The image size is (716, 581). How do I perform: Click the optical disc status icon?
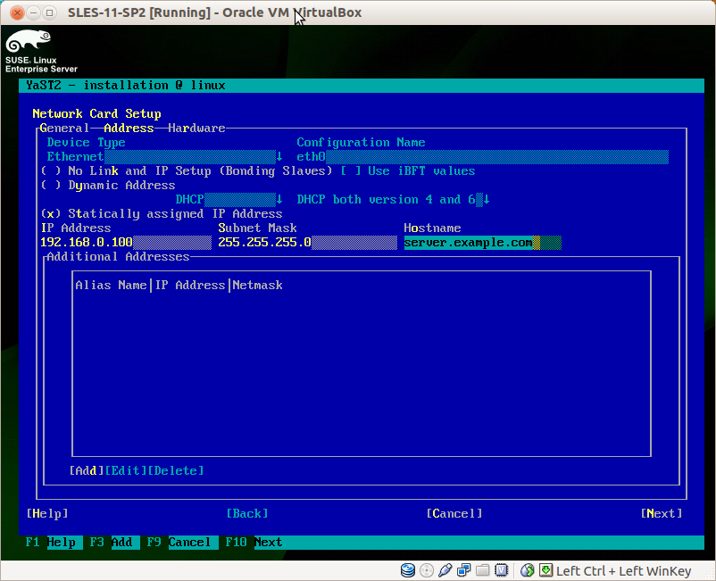click(427, 570)
